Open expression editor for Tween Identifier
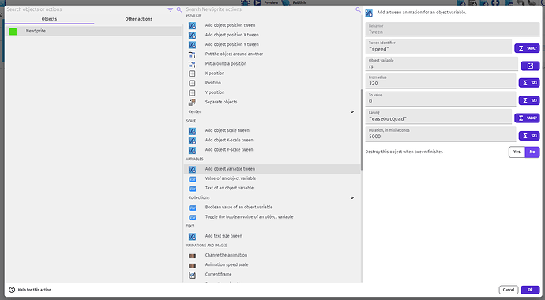This screenshot has width=545, height=300. click(x=527, y=48)
